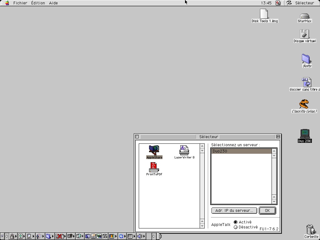Viewport: 320px width, 240px height.
Task: Confirm with the OK button
Action: point(267,211)
